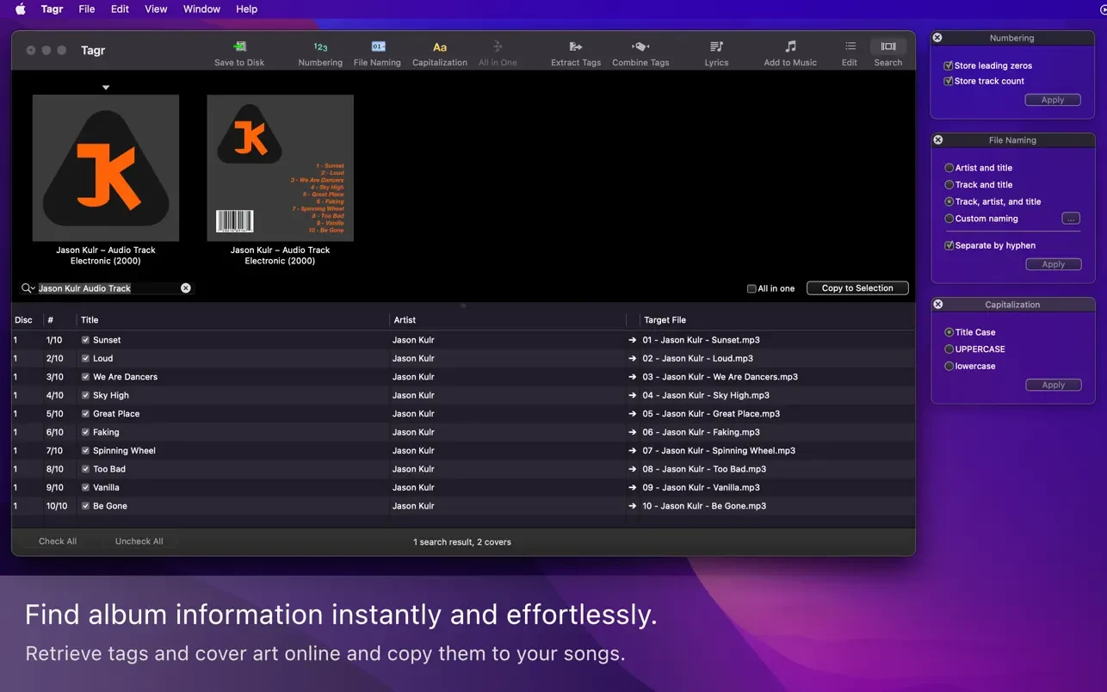The width and height of the screenshot is (1107, 692).
Task: Click the disclosure triangle above first cover
Action: click(x=106, y=87)
